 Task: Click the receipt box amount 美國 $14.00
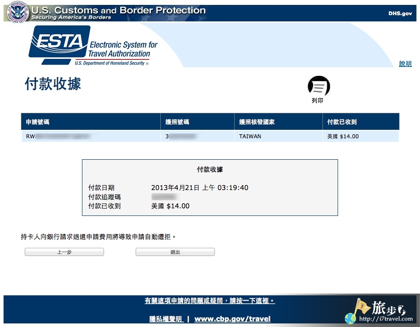coord(170,206)
